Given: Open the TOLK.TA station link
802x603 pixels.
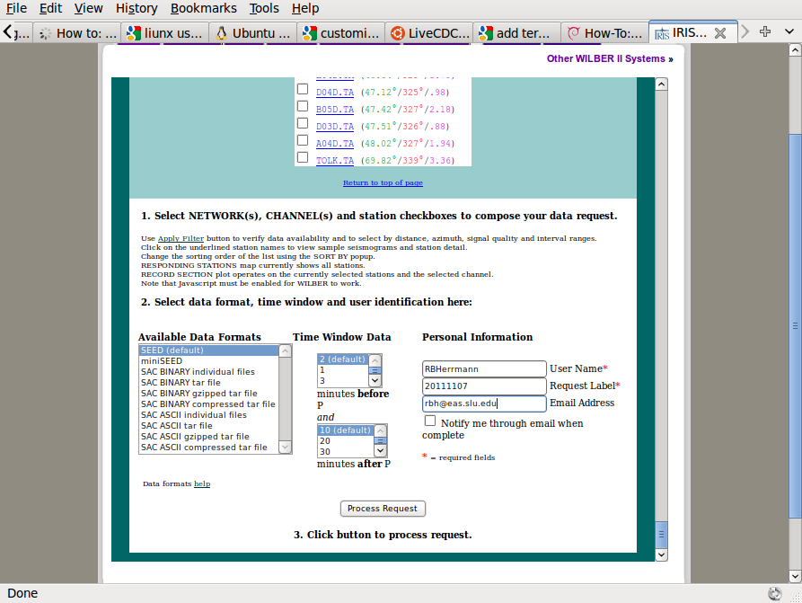Looking at the screenshot, I should click(335, 160).
